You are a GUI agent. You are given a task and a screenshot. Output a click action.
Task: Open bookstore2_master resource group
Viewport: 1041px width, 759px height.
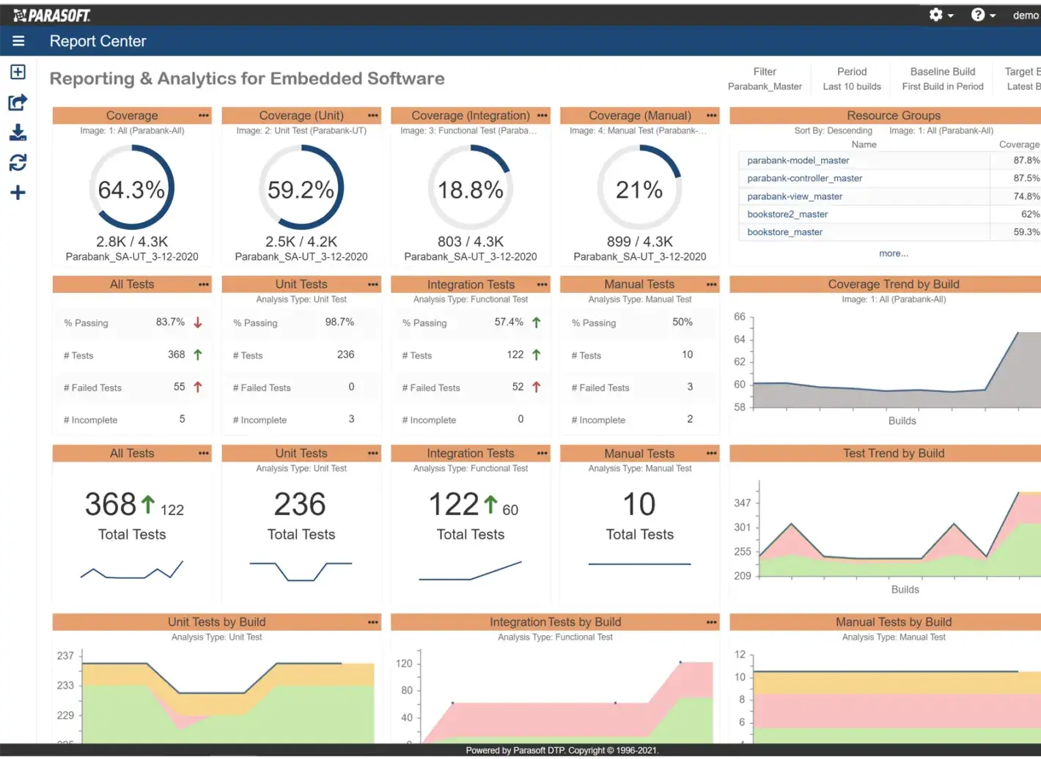(x=787, y=214)
